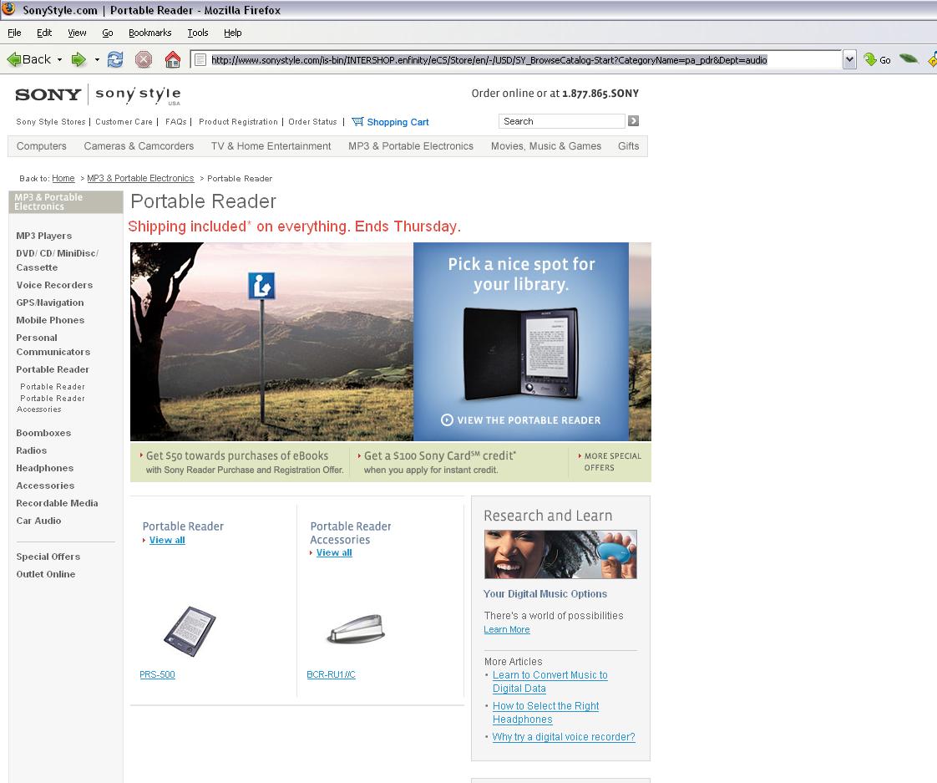Open Portable Reader Accessories sidebar sub-link

pos(51,404)
